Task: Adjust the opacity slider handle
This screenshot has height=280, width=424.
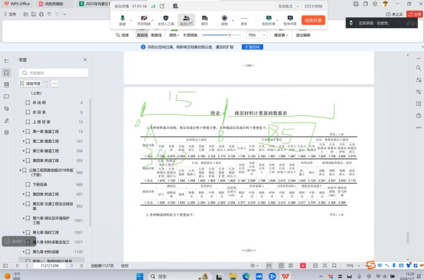Action: point(230,36)
